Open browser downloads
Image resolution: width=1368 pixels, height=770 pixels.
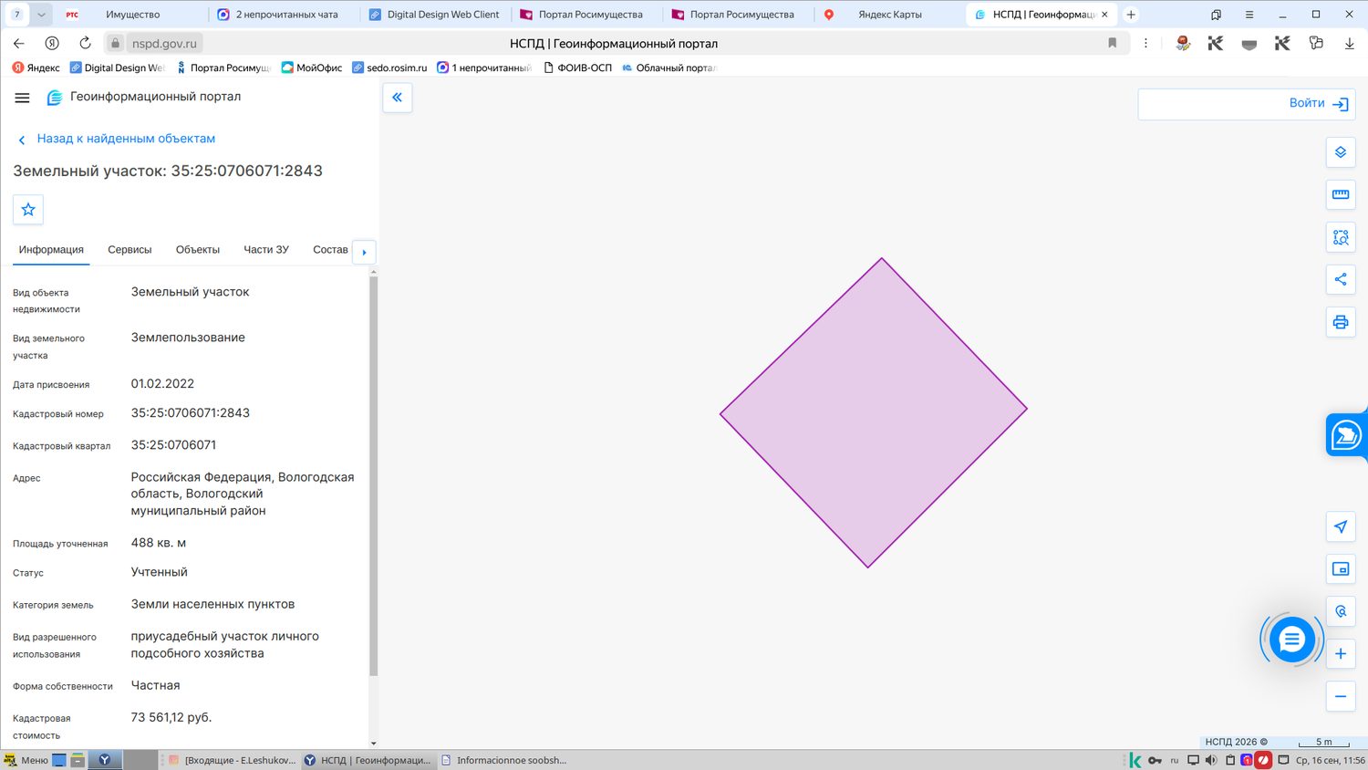tap(1349, 43)
